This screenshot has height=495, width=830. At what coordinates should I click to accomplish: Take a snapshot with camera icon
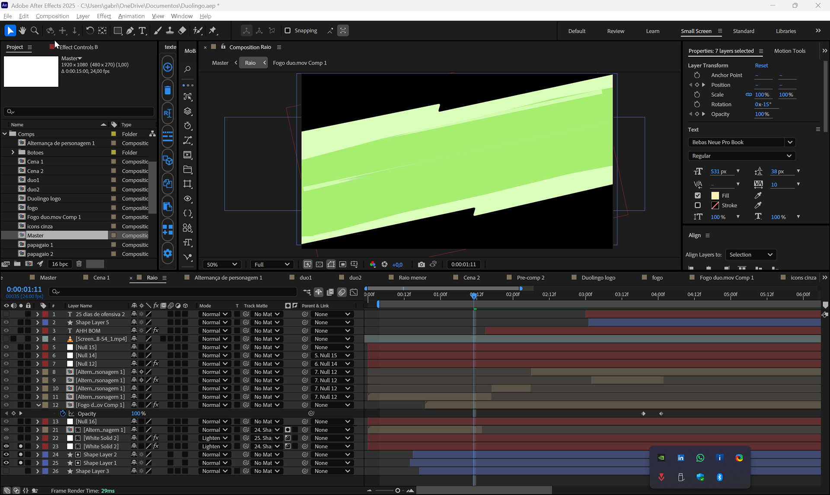click(x=421, y=264)
